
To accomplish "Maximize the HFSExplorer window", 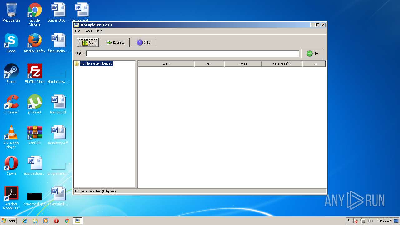I will 318,25.
